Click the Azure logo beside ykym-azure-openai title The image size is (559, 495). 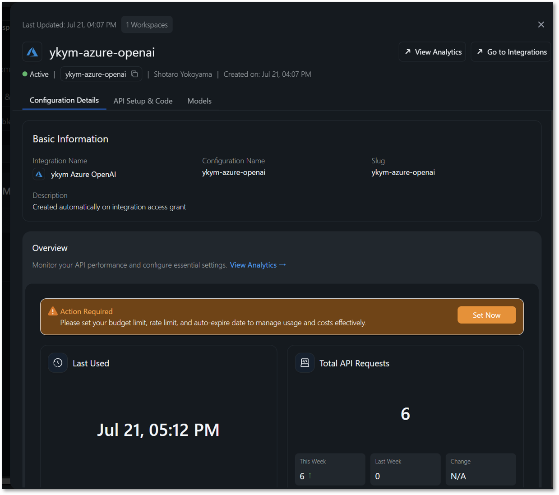32,52
